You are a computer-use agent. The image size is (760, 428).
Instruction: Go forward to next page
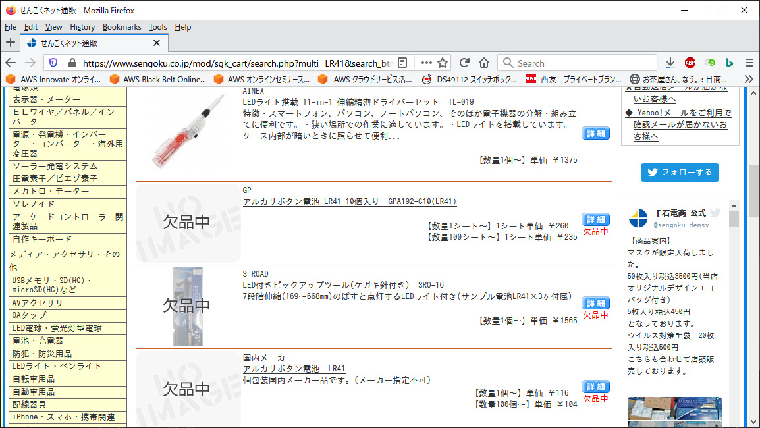30,63
